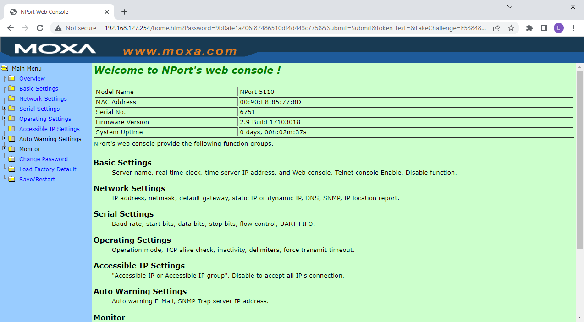Expand the Monitor tree node
The width and height of the screenshot is (584, 322).
click(4, 149)
